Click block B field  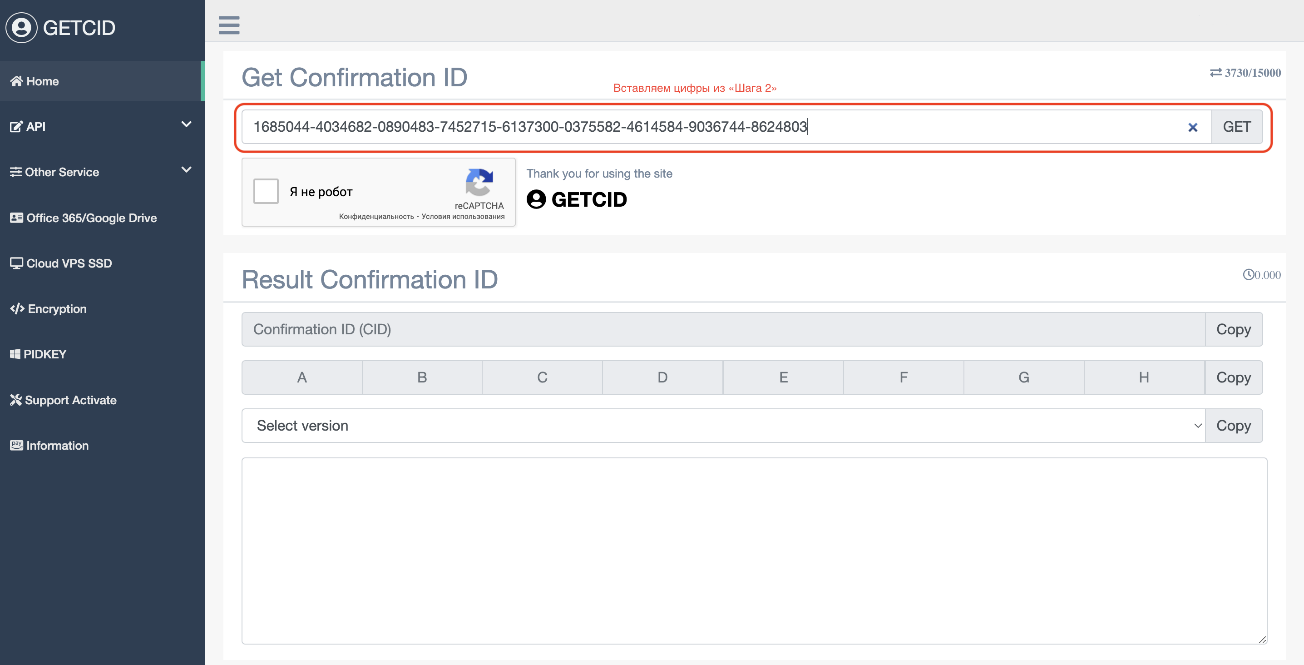click(422, 377)
